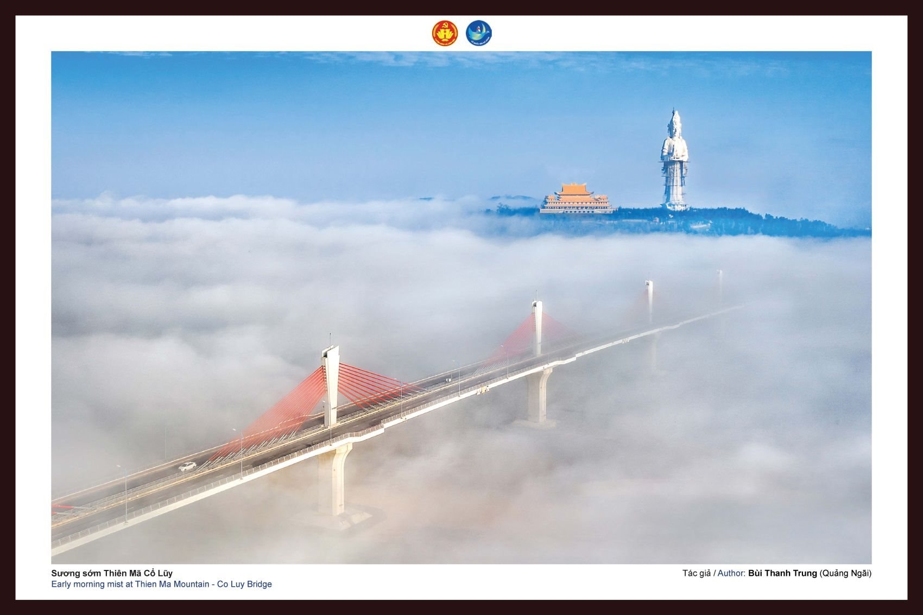Click the blue circular emblem logo

click(478, 33)
